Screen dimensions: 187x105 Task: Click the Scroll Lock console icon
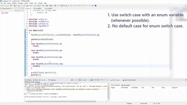(x=90, y=80)
